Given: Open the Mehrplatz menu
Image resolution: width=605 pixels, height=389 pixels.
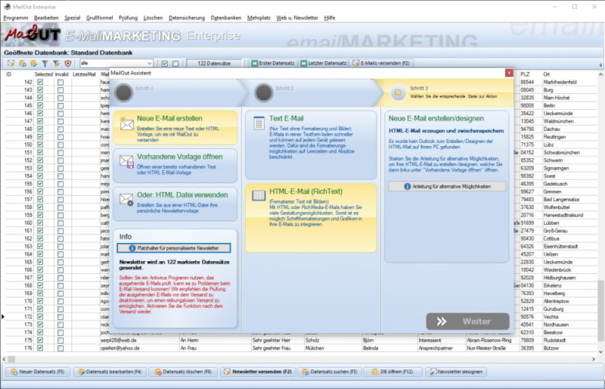Looking at the screenshot, I should 259,17.
